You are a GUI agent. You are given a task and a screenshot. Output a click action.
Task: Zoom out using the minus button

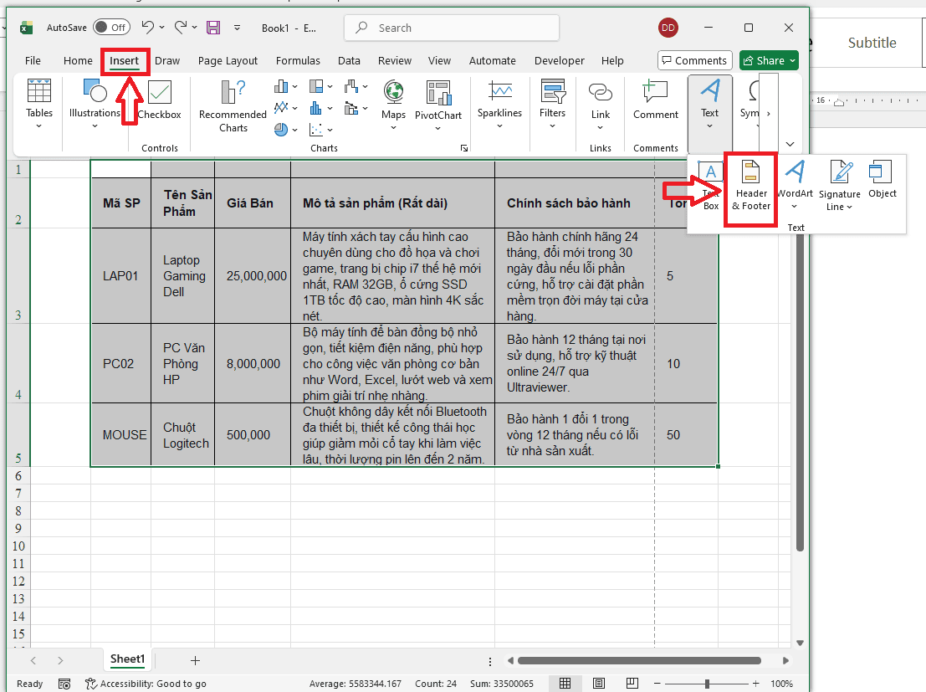(657, 684)
